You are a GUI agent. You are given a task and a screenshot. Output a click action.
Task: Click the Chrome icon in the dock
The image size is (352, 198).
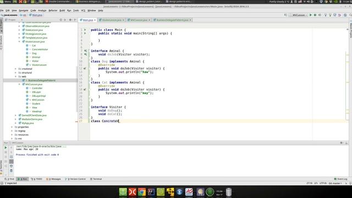142,192
